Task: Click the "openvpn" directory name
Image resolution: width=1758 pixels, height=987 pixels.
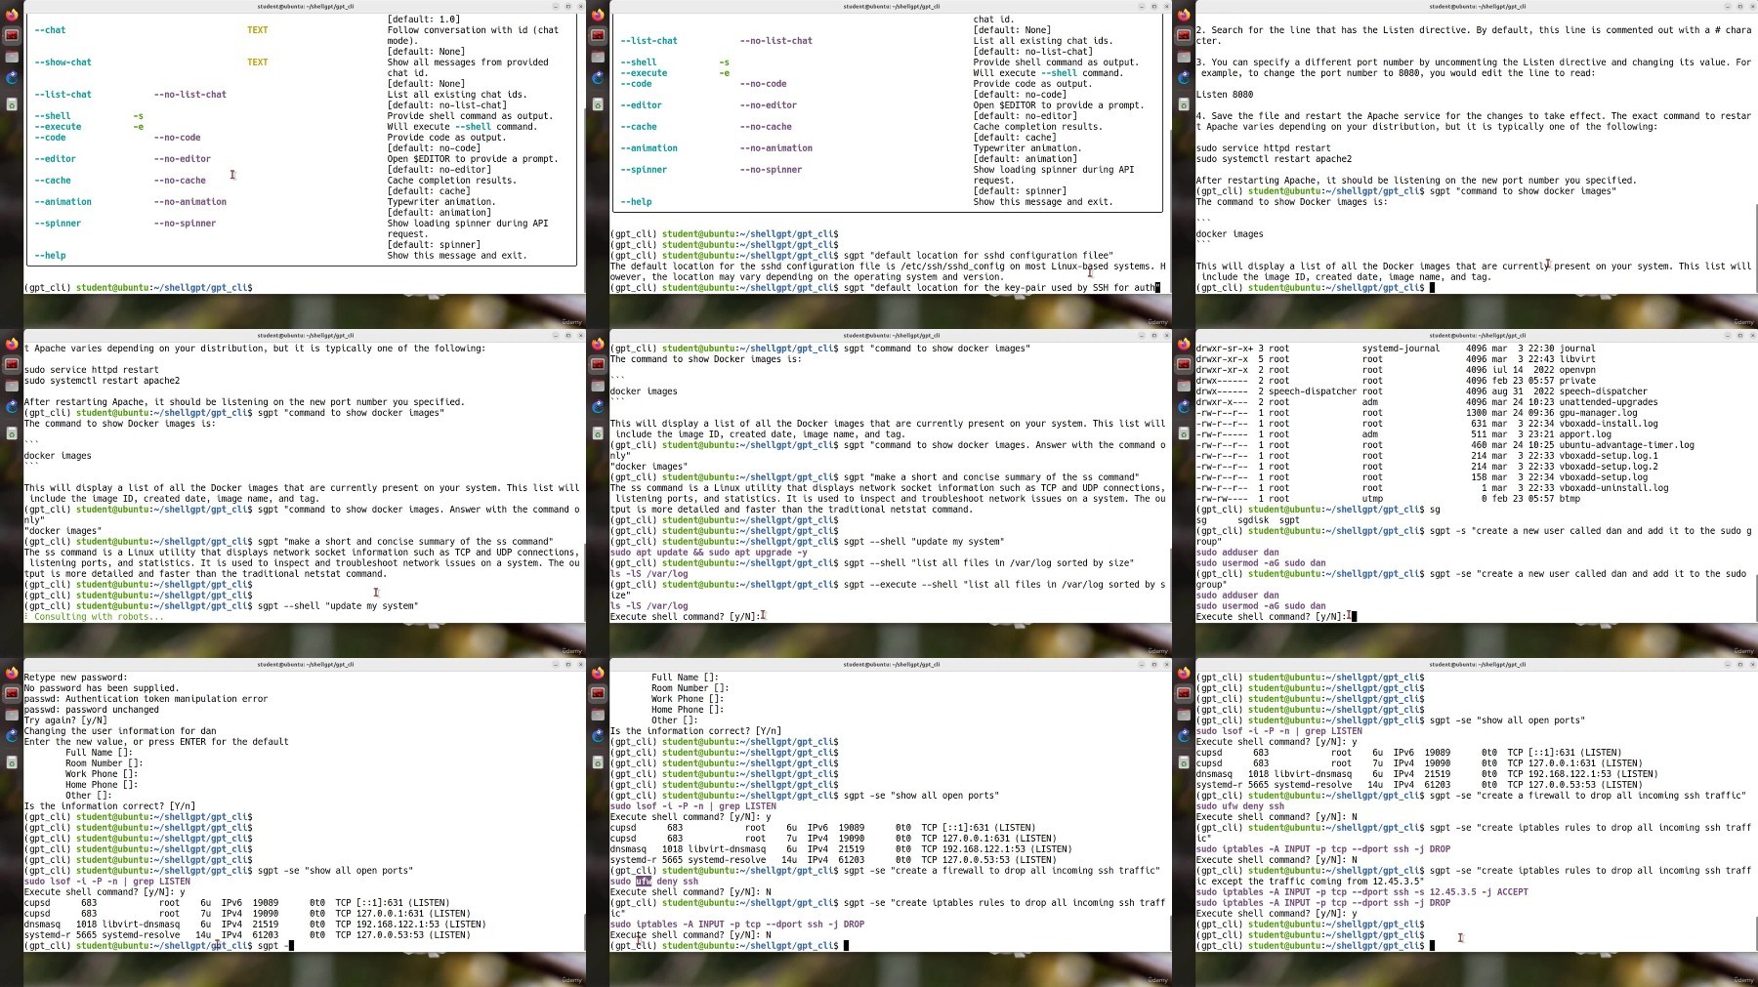Action: tap(1576, 370)
